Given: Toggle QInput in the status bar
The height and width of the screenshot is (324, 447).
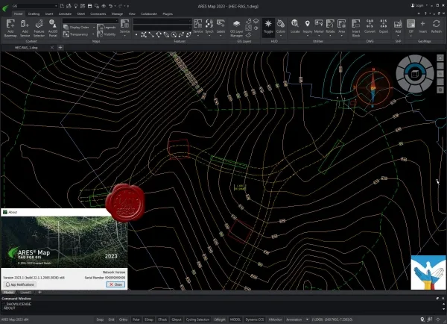Looking at the screenshot, I should tap(177, 320).
